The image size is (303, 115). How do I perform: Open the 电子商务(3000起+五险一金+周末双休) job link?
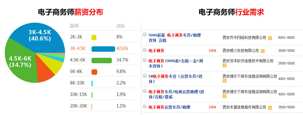[x=176, y=63]
